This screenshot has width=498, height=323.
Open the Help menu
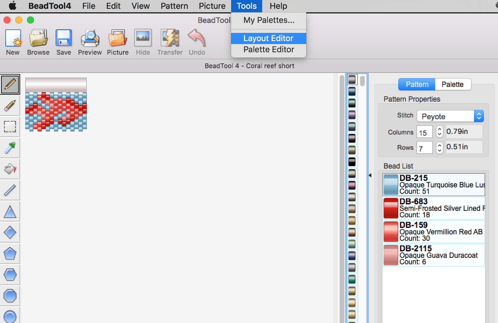pos(278,6)
